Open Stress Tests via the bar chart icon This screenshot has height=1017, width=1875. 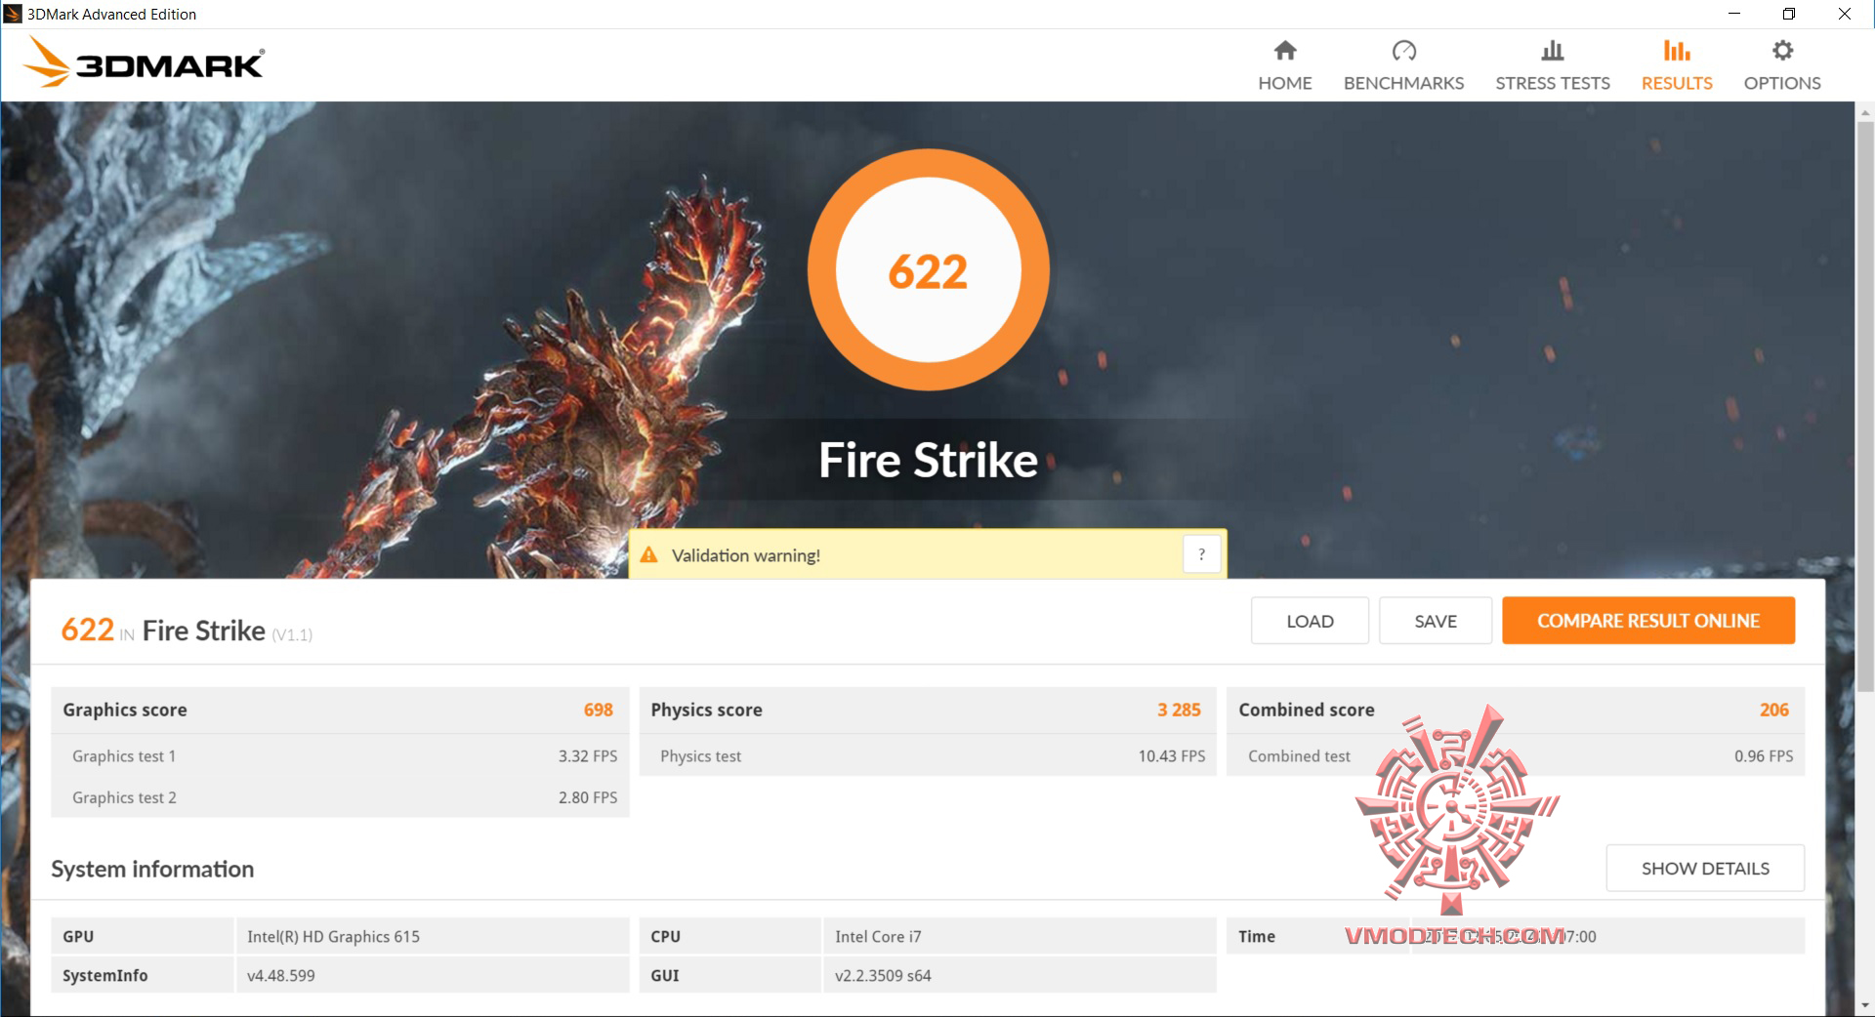point(1553,51)
